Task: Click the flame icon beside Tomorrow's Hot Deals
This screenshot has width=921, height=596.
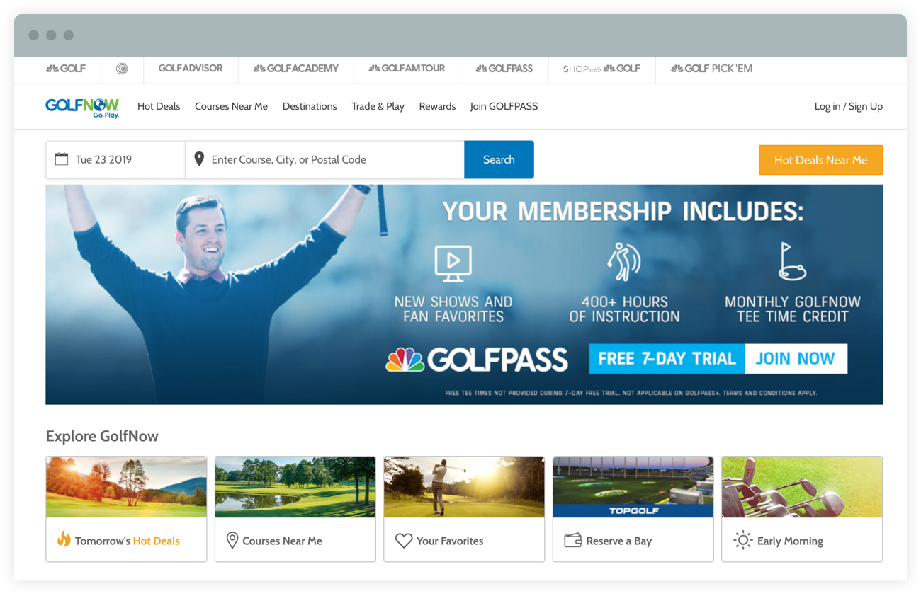Action: [64, 539]
